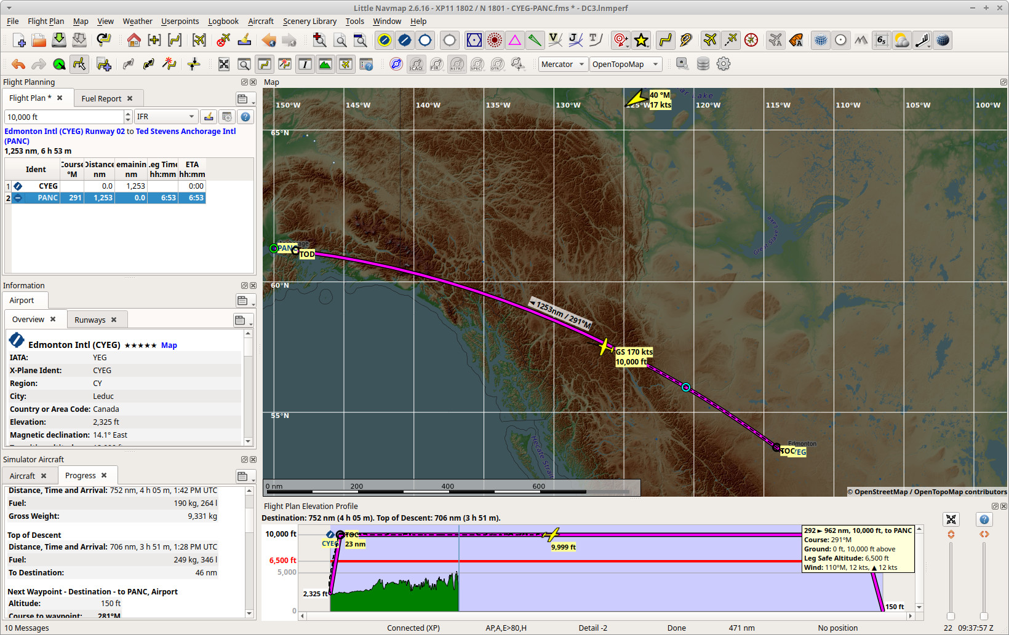Screen dimensions: 1009x635
Task: Change map theme via OpenTopoMap dropdown
Action: click(625, 64)
